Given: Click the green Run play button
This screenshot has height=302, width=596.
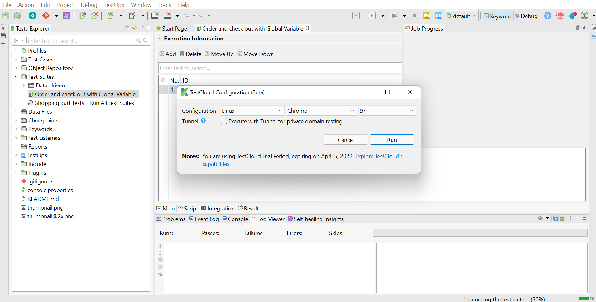Looking at the screenshot, I should pyautogui.click(x=372, y=16).
